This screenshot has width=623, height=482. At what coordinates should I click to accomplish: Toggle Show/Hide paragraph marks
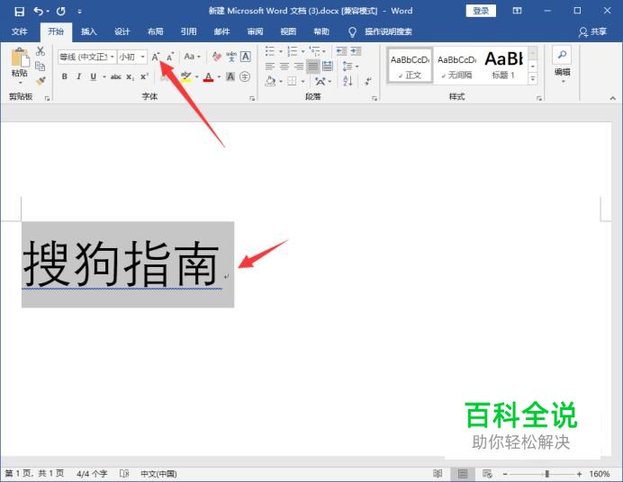pyautogui.click(x=369, y=81)
